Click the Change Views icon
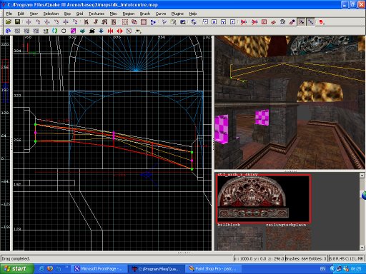The width and height of the screenshot is (366, 274). click(x=164, y=22)
